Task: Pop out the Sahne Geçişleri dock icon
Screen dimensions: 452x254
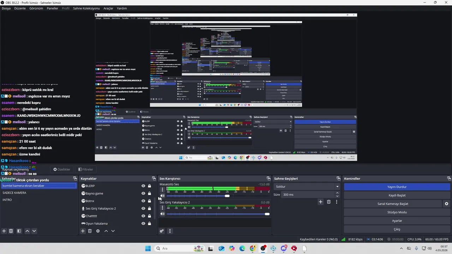Action: (338, 179)
